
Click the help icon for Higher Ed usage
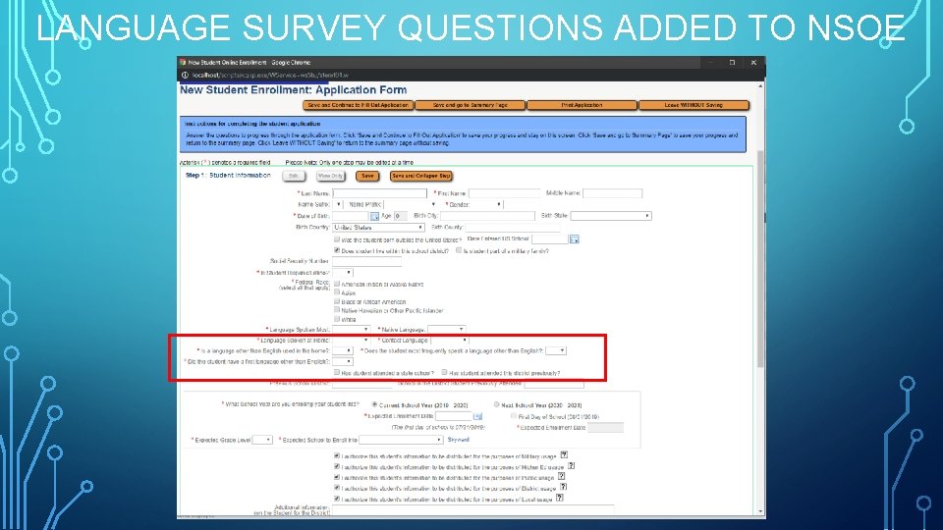pos(572,465)
